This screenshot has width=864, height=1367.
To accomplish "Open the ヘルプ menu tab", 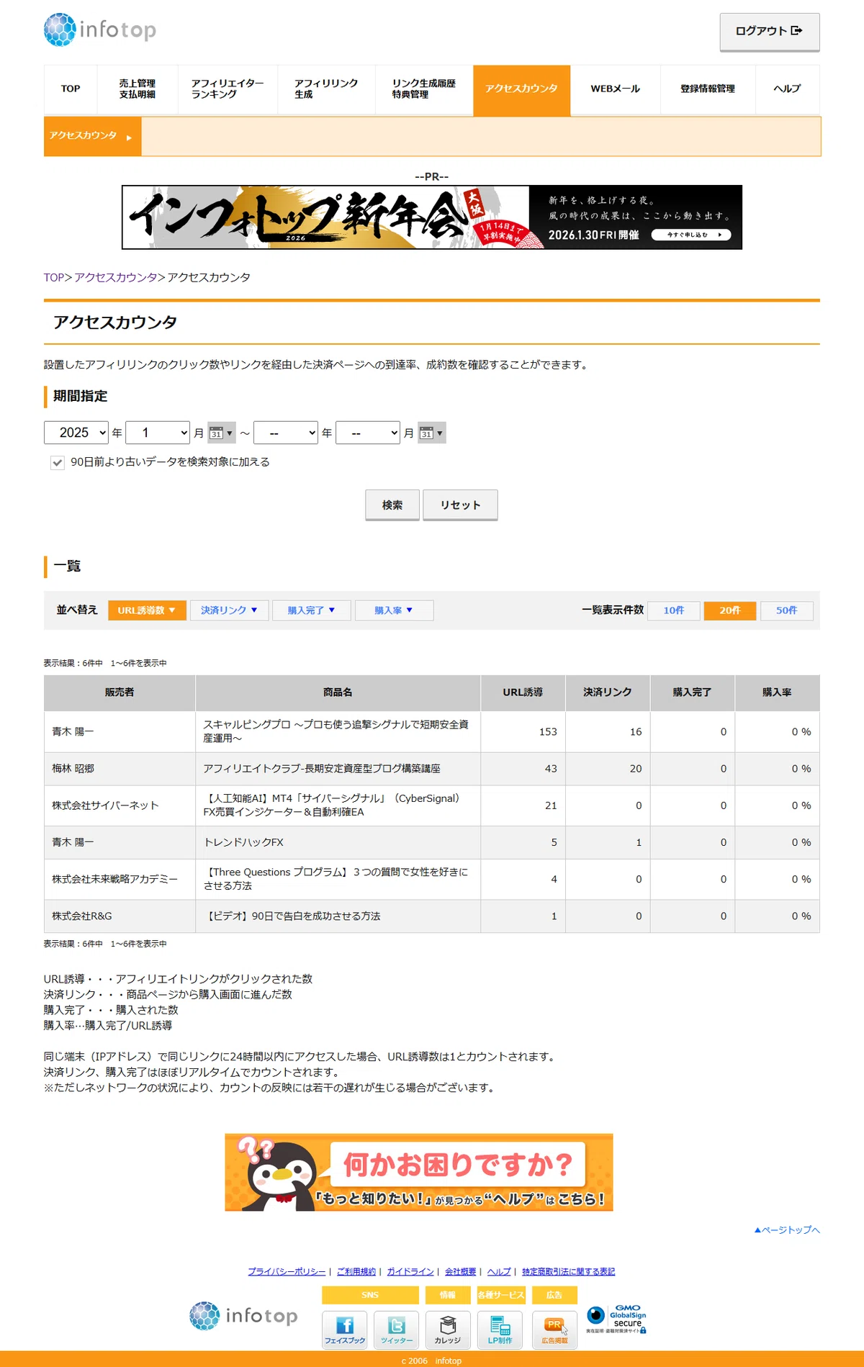I will tap(788, 89).
